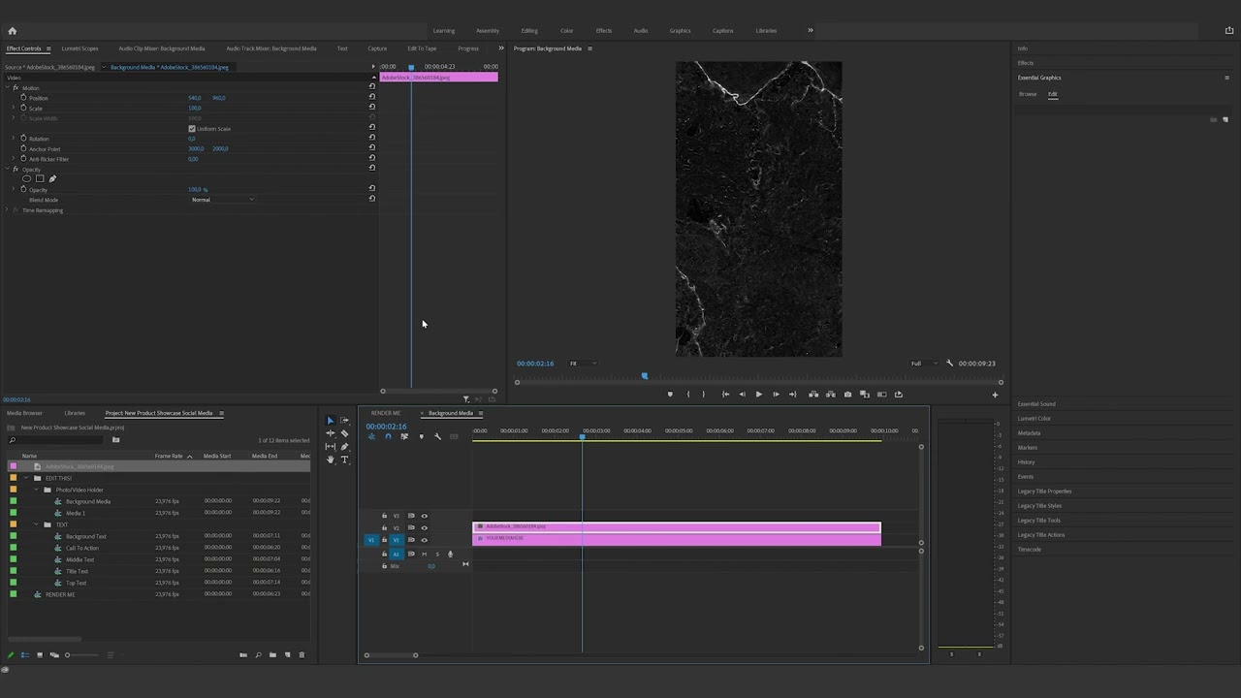Click the Find icon at Project panel bottom
The width and height of the screenshot is (1241, 698).
point(258,655)
